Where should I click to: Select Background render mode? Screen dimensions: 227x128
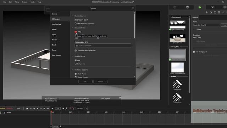pyautogui.click(x=76, y=64)
